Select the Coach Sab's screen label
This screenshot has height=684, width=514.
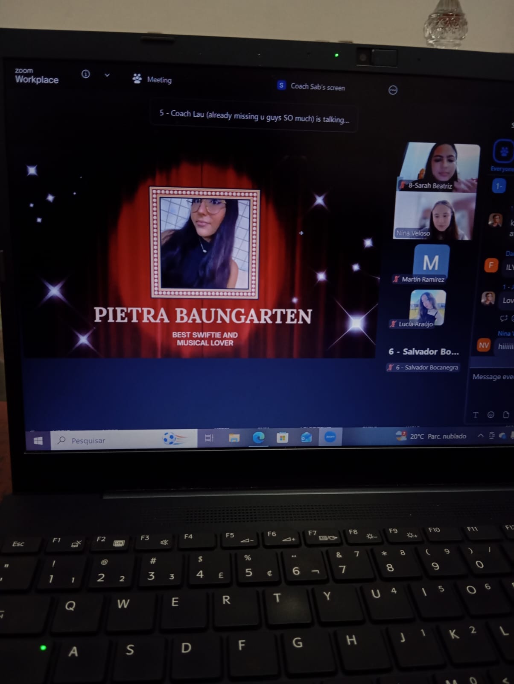tap(318, 87)
